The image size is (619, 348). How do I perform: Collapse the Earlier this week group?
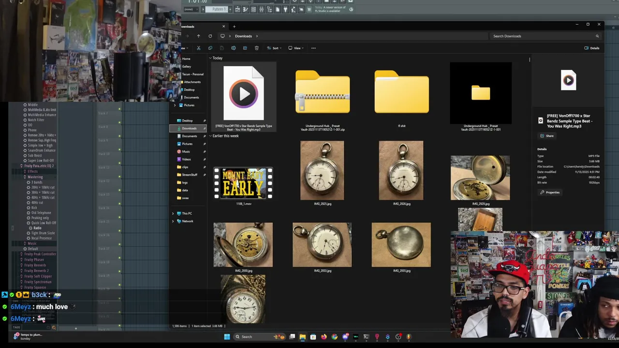tap(210, 136)
